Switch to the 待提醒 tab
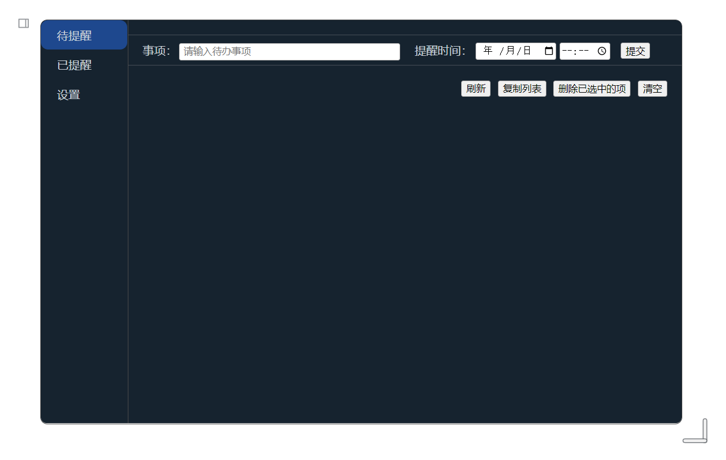Screen dimensions: 726x460 (84, 35)
